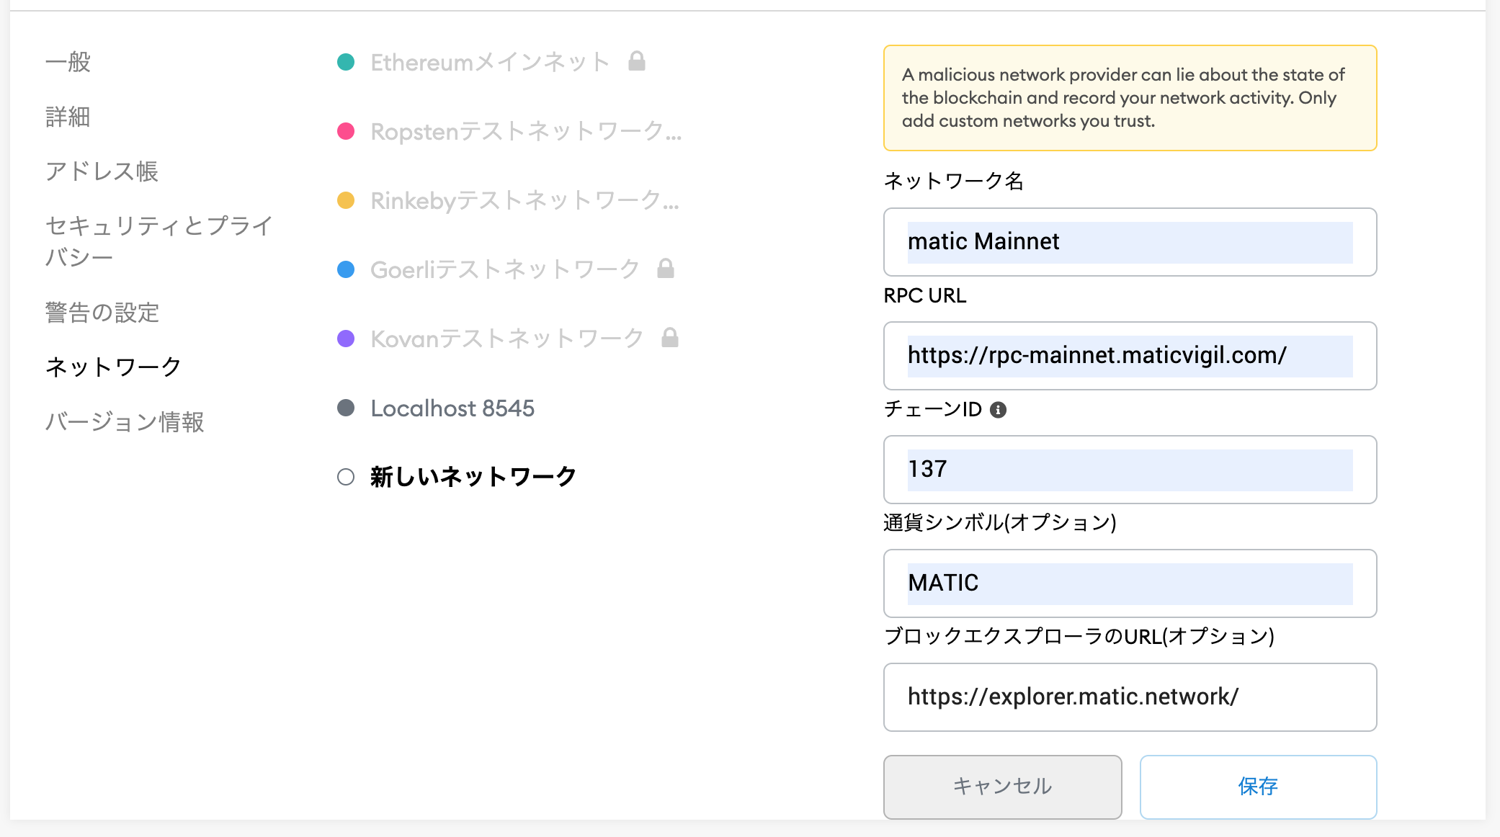
Task: Open 警告の設定 section
Action: coord(102,313)
